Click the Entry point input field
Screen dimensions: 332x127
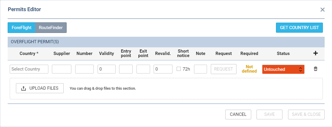tap(126, 69)
